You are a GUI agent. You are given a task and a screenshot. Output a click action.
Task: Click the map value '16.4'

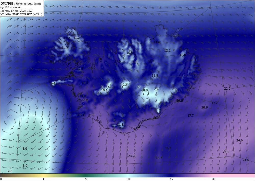tap(168, 148)
